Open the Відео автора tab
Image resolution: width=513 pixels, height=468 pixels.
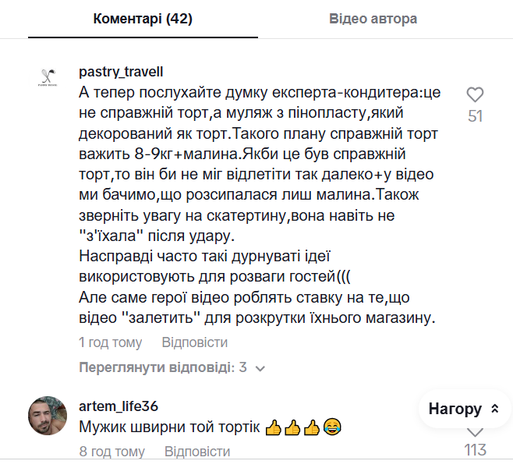coord(373,19)
